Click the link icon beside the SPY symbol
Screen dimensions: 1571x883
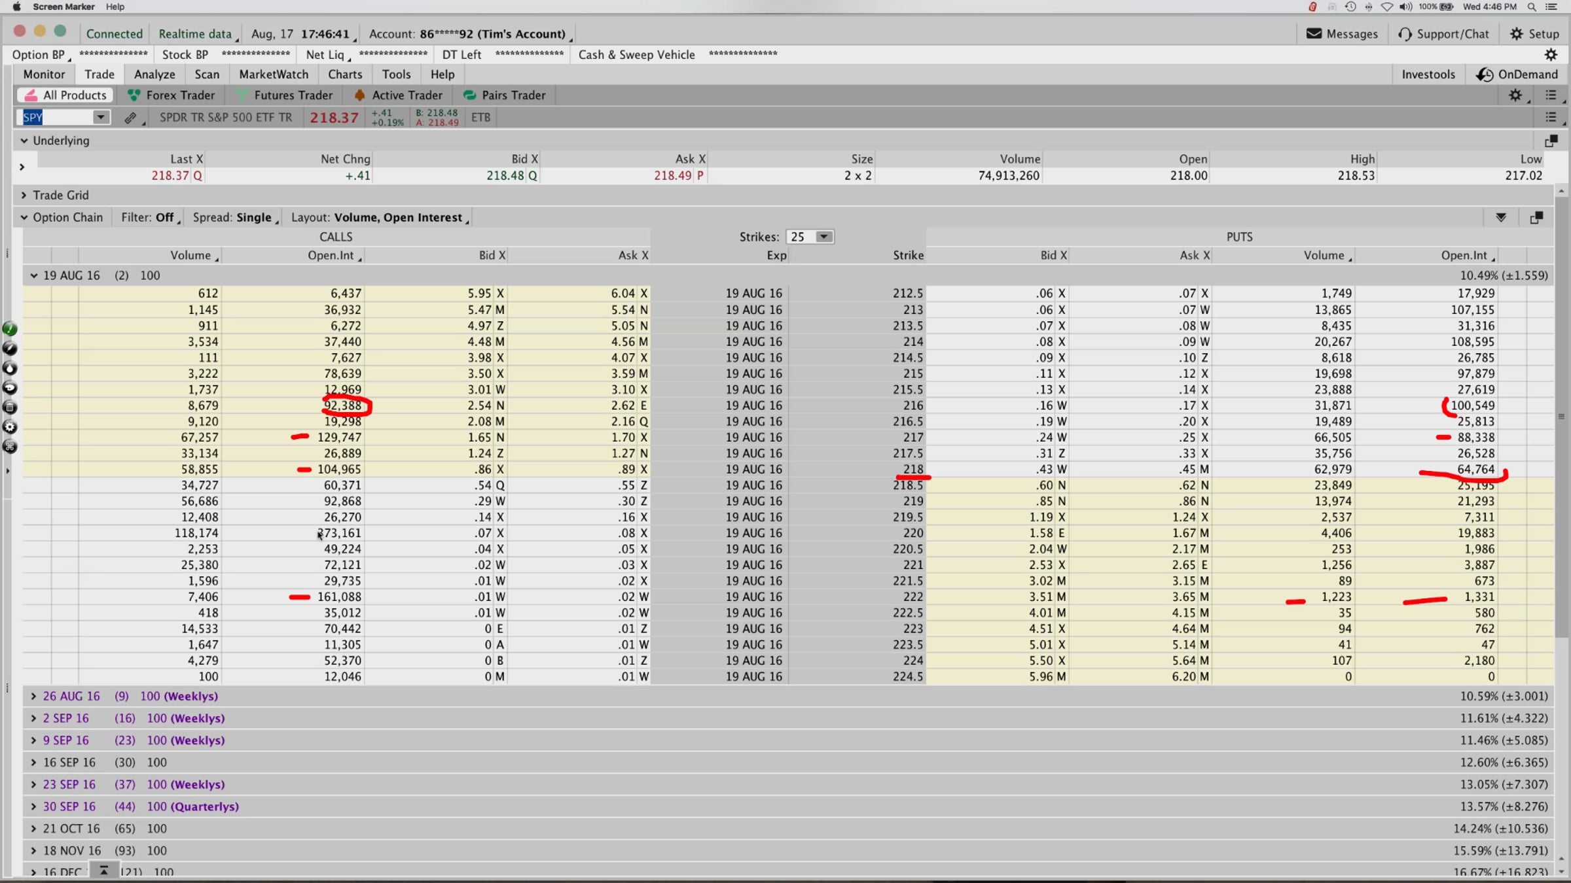pos(131,118)
